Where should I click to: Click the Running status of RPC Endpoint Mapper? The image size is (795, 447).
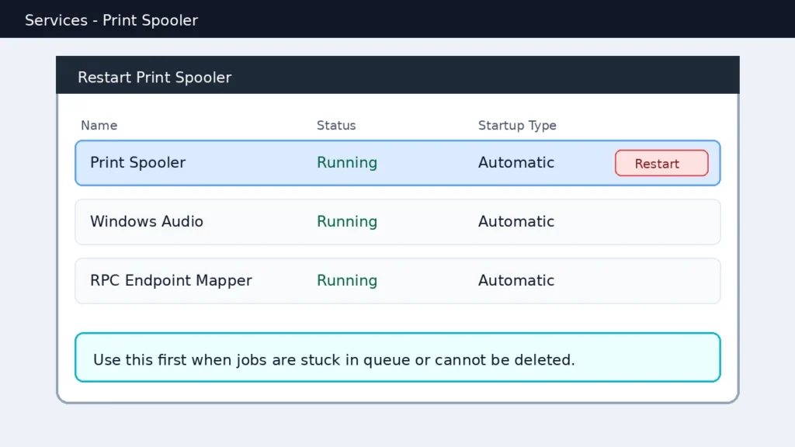(x=346, y=280)
